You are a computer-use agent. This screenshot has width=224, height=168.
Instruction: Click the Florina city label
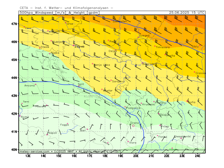tap(163, 137)
